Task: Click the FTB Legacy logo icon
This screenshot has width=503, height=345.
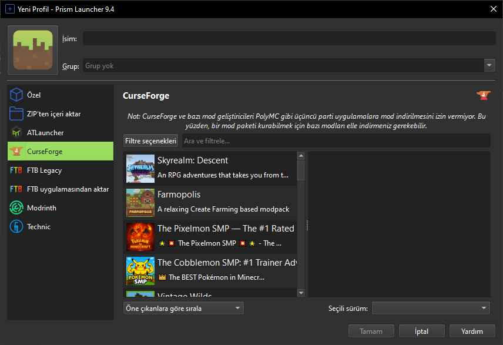Action: (x=16, y=170)
